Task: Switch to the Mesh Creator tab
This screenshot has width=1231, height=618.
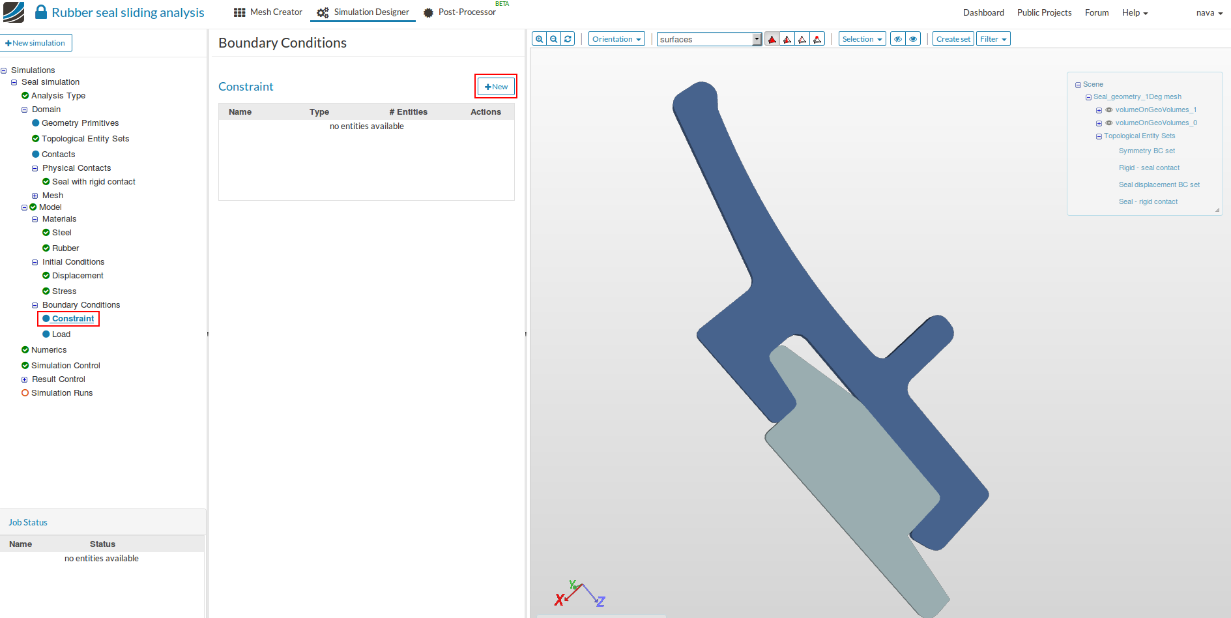Action: [x=268, y=12]
